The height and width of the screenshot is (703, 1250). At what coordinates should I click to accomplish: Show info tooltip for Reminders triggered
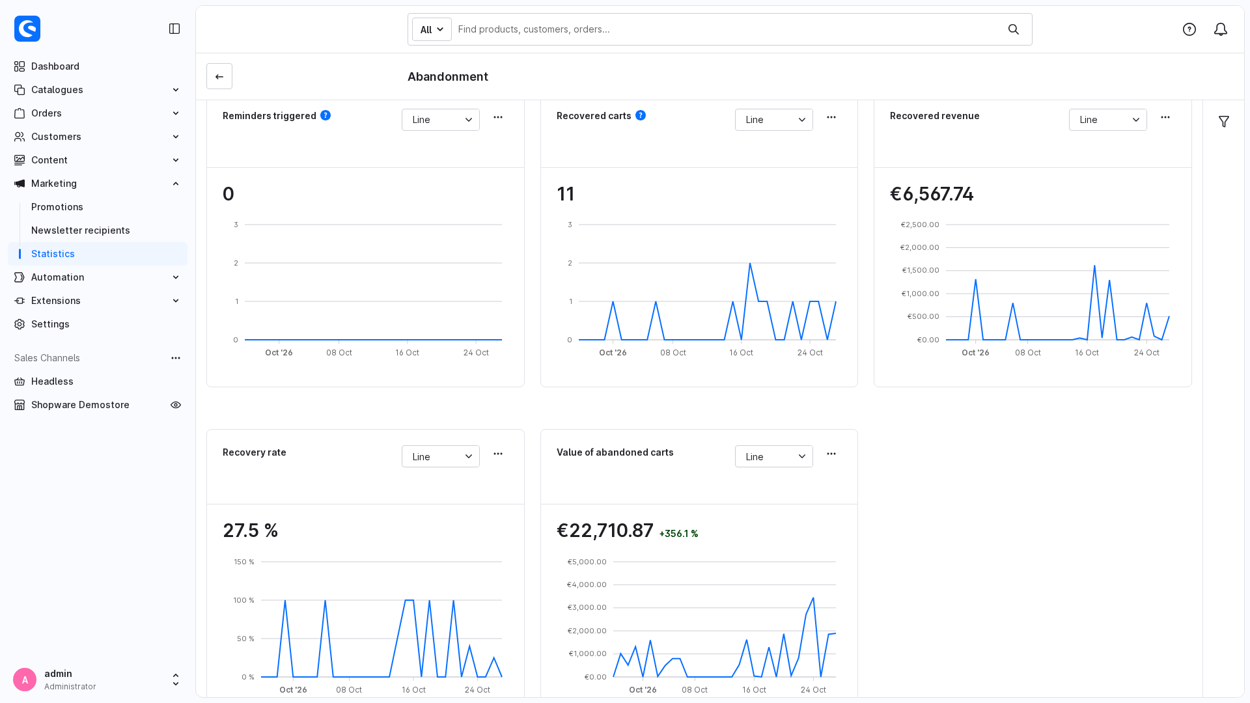point(326,115)
